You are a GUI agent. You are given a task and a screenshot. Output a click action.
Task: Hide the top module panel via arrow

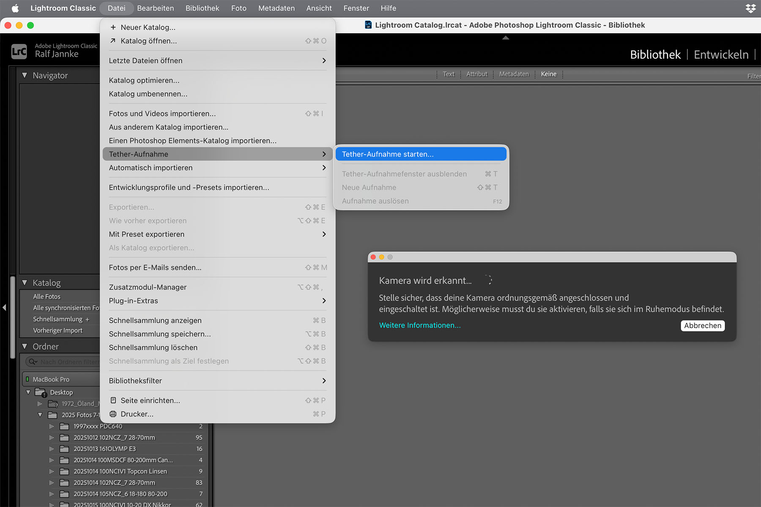tap(506, 38)
